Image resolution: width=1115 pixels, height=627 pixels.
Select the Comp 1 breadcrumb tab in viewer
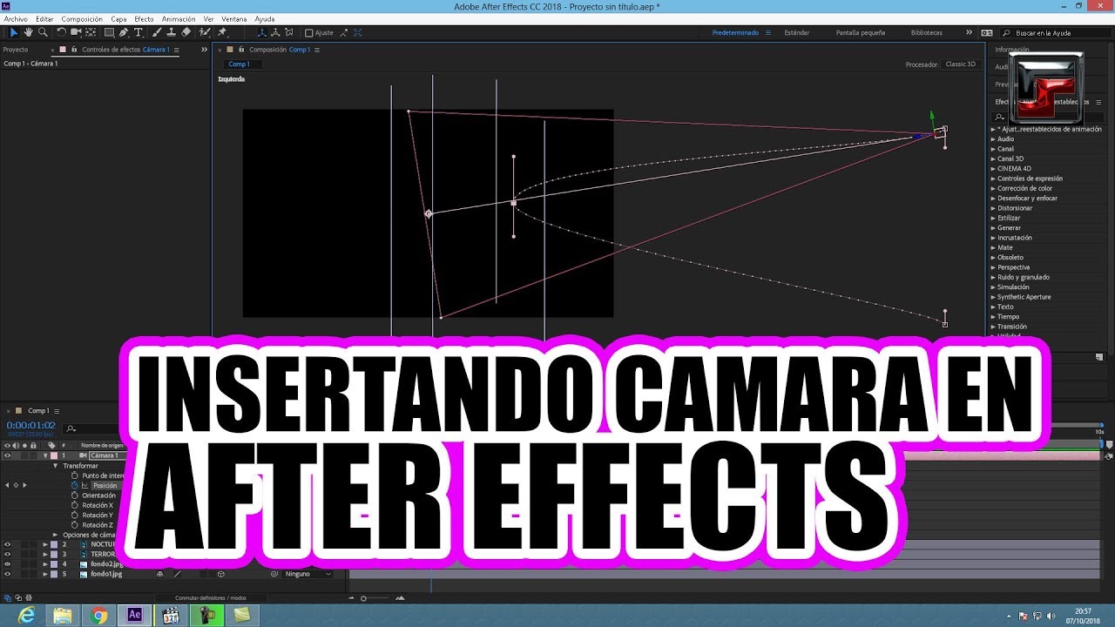[239, 64]
